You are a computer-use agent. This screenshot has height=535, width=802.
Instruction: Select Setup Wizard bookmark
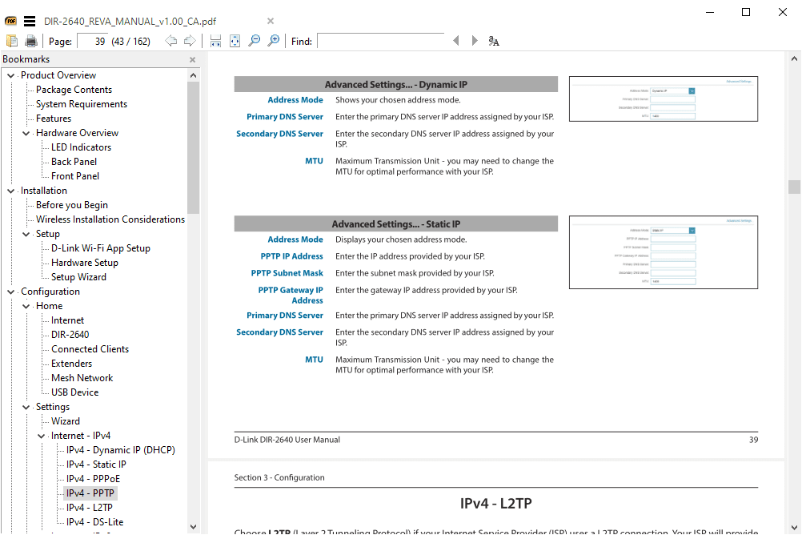[x=78, y=276]
